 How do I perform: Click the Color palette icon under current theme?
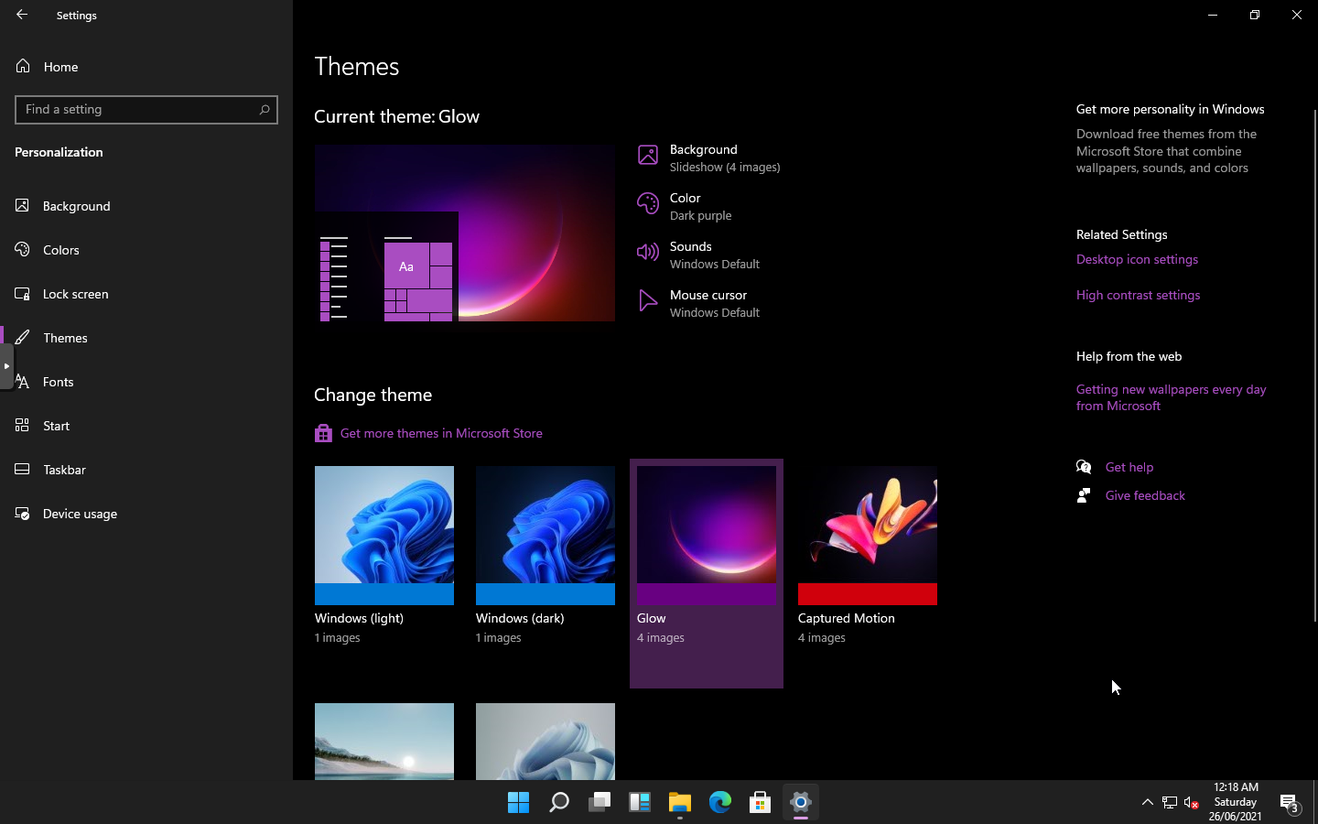pos(648,203)
